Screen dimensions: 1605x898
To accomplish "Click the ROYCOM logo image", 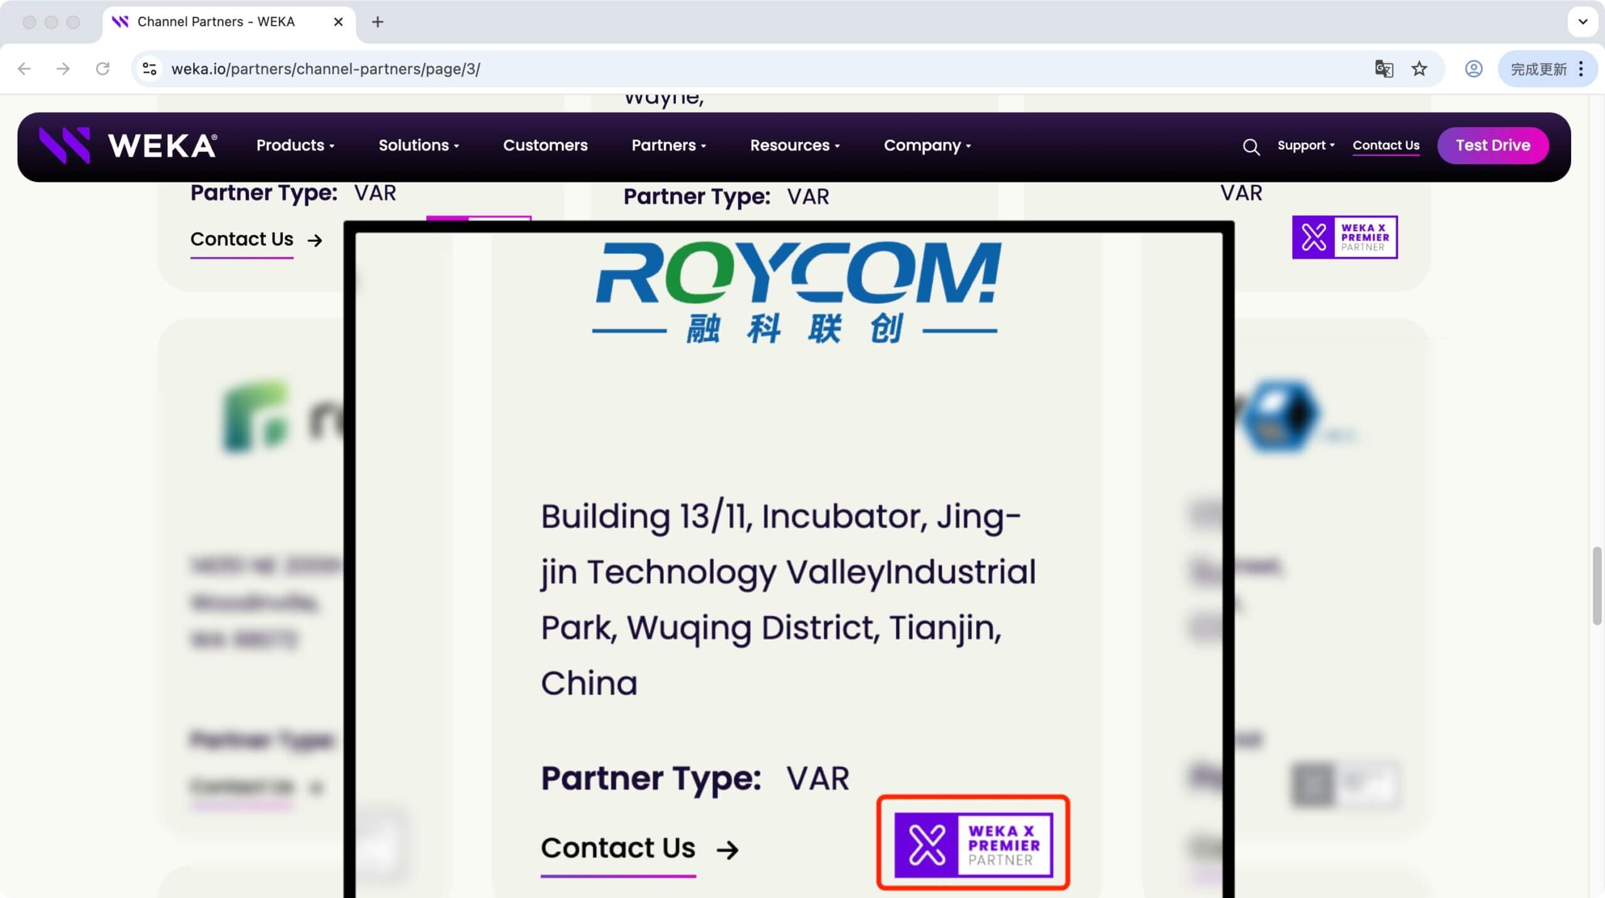I will tap(796, 291).
